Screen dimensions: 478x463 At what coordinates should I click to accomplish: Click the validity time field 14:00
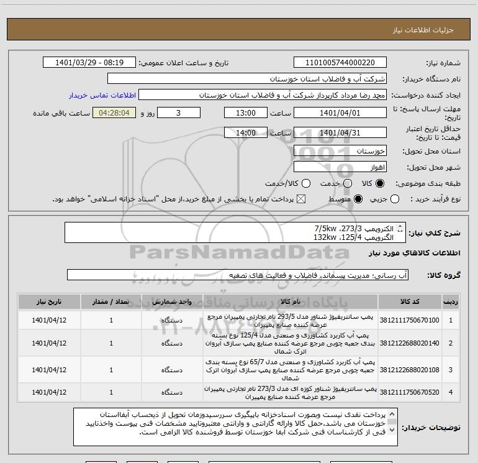246,132
